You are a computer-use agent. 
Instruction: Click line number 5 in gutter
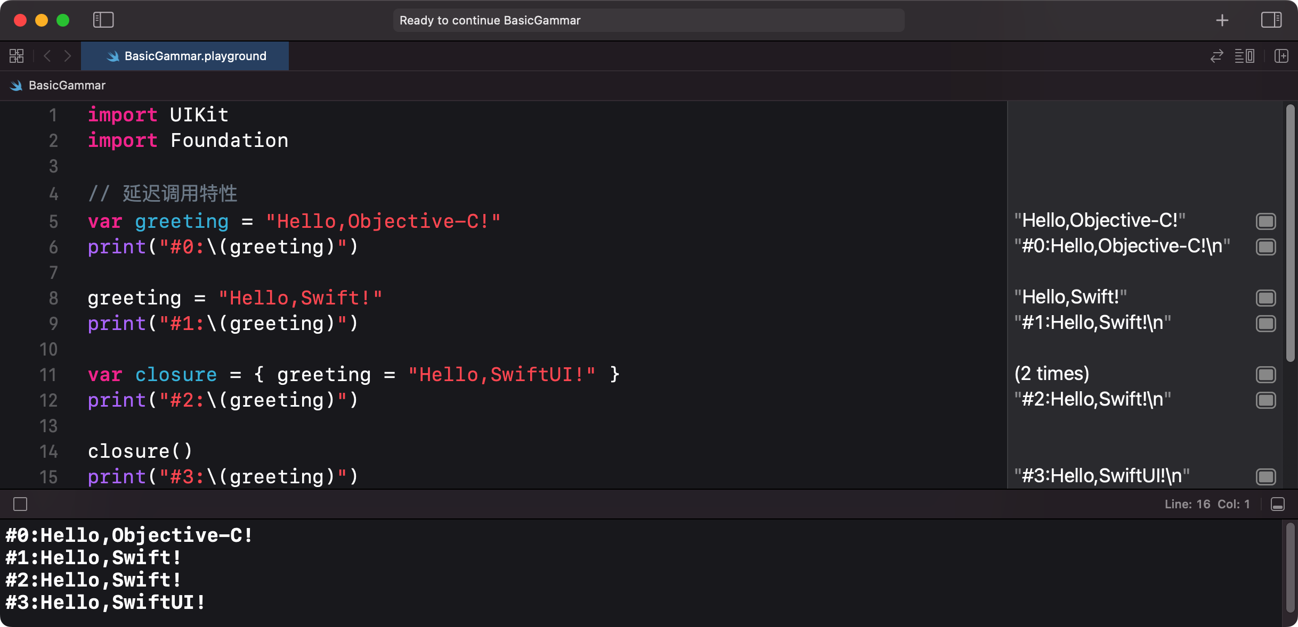click(53, 221)
